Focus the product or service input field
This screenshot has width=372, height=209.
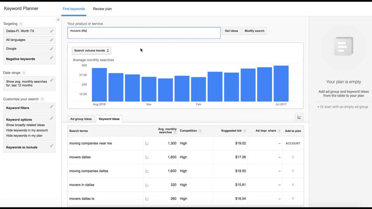[x=144, y=33]
